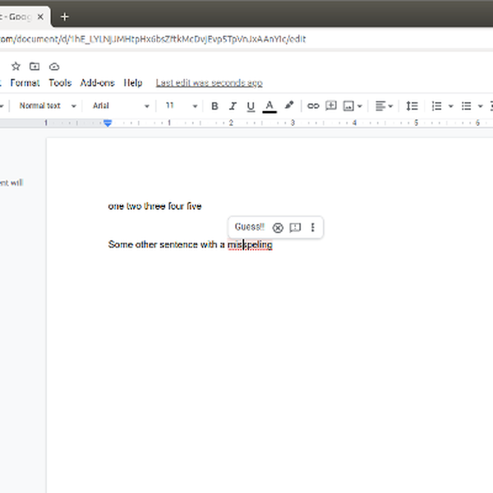This screenshot has height=493, width=493.
Task: Open line spacing options
Action: coord(412,106)
